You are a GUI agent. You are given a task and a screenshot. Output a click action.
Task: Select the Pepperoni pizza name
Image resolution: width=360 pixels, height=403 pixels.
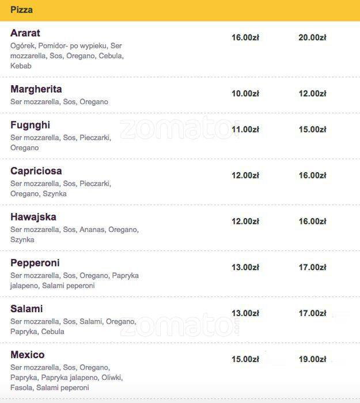[35, 263]
